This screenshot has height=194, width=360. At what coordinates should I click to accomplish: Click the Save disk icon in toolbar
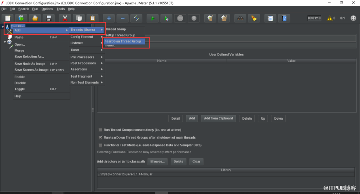(x=49, y=18)
